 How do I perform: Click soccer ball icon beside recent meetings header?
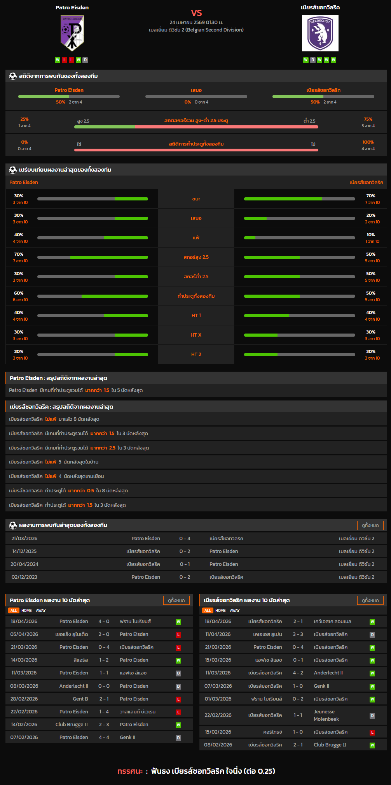13,525
